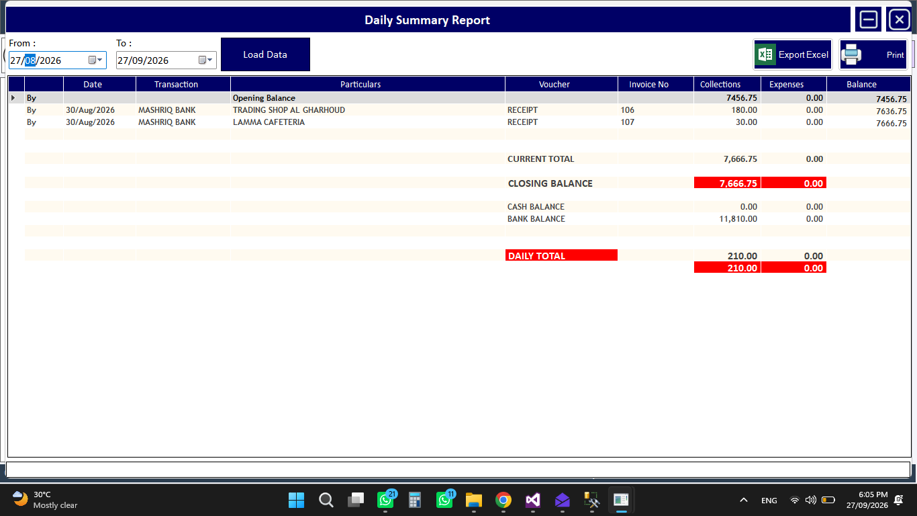Open Google Chrome from the taskbar
The width and height of the screenshot is (917, 516).
pos(503,500)
